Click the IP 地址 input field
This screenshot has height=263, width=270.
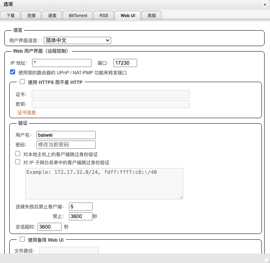click(x=62, y=63)
